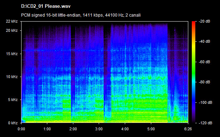
Task: Select the 22 kHz frequency axis label
Action: 12,21
